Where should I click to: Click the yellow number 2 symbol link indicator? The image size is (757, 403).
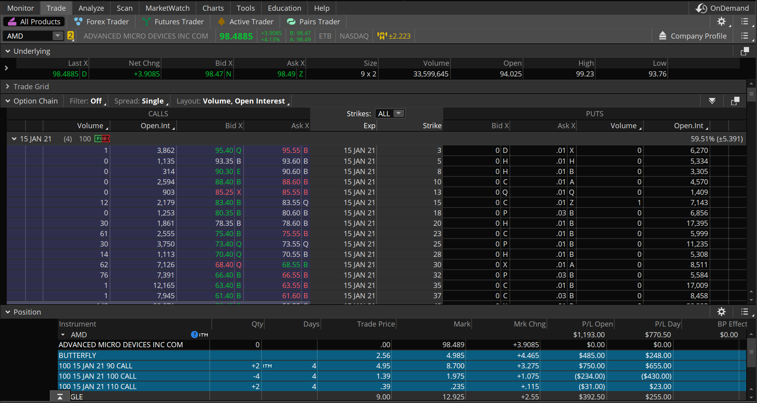click(71, 36)
